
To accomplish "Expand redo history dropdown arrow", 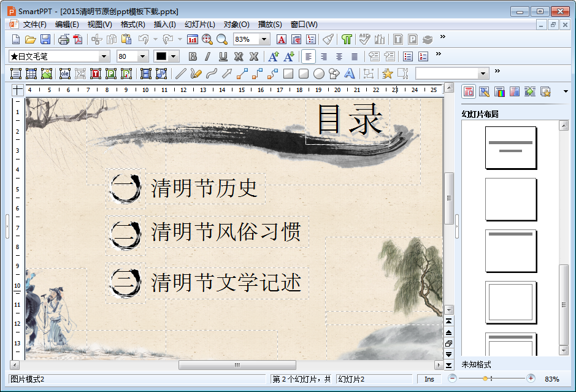I will pyautogui.click(x=180, y=39).
